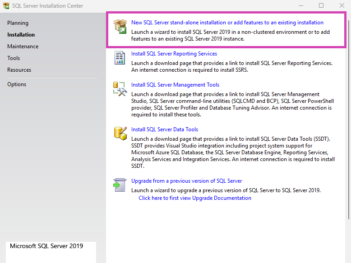Screen dimensions: 351x263
Task: Open Install SQL Server Reporting Services link
Action: 174,54
